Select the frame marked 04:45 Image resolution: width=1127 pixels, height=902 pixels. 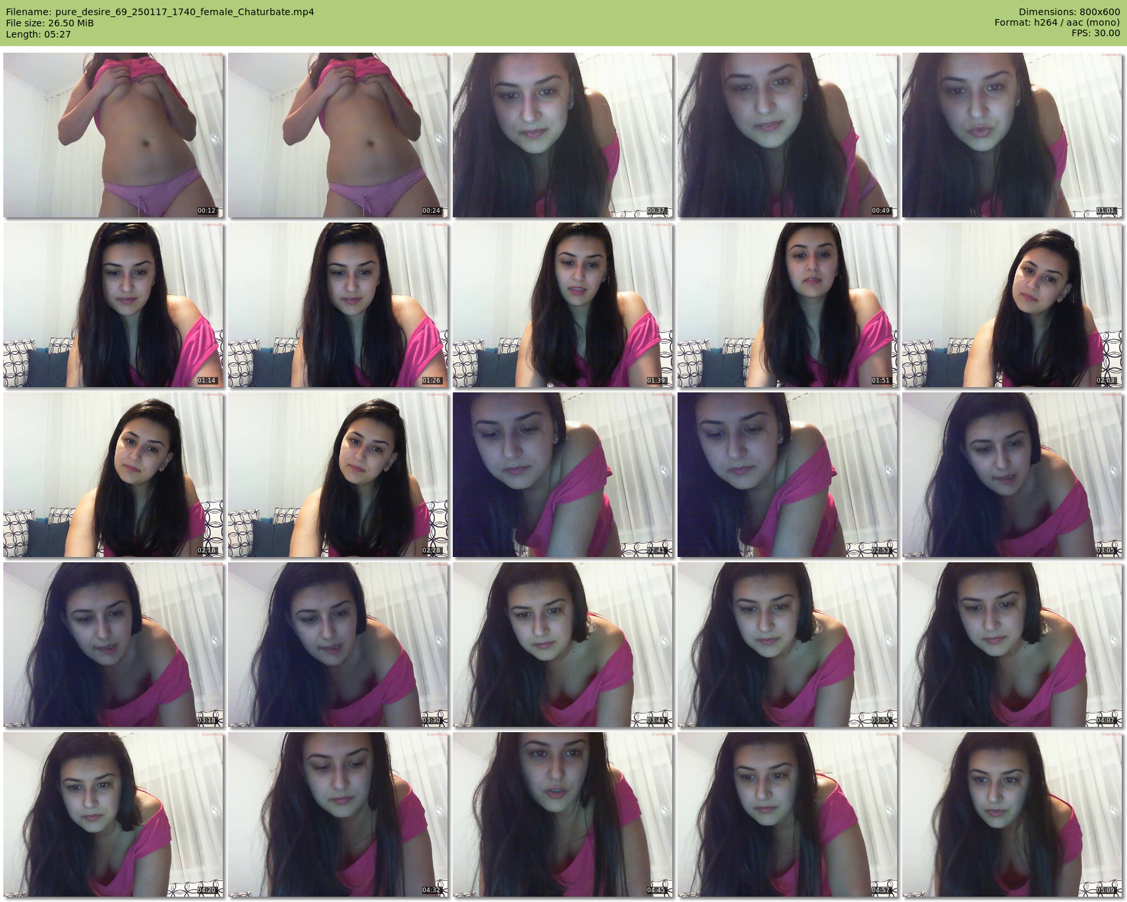click(x=563, y=814)
